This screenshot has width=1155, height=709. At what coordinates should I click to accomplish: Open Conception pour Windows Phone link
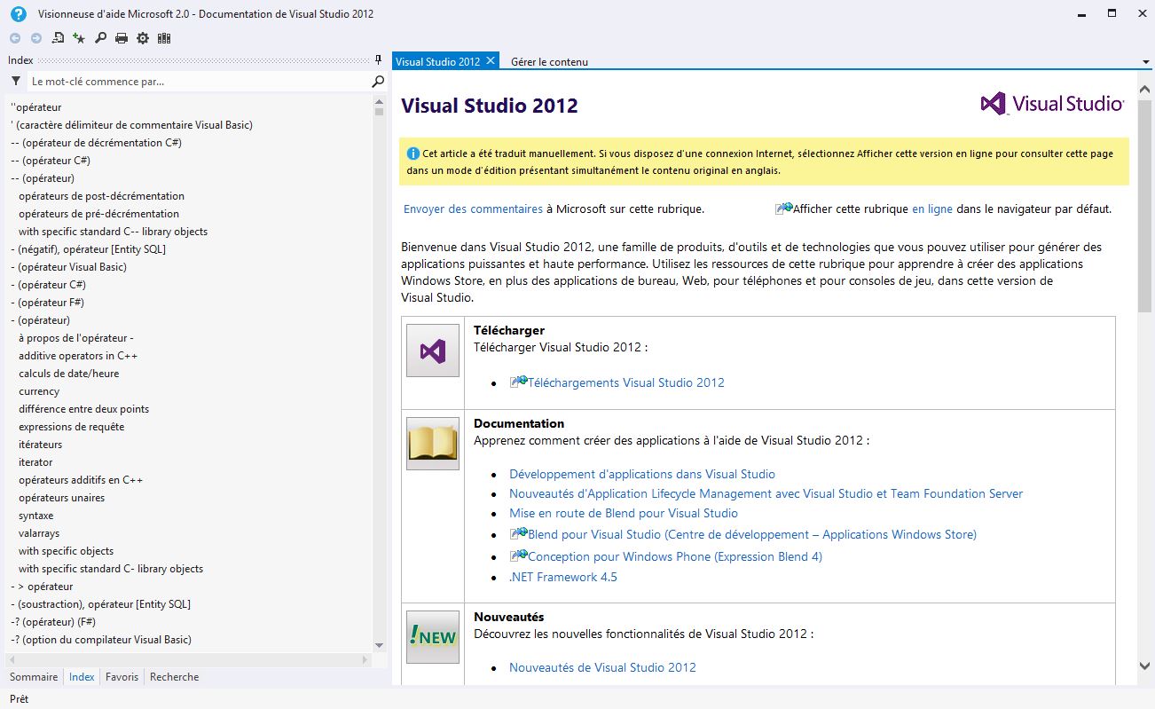(x=675, y=556)
